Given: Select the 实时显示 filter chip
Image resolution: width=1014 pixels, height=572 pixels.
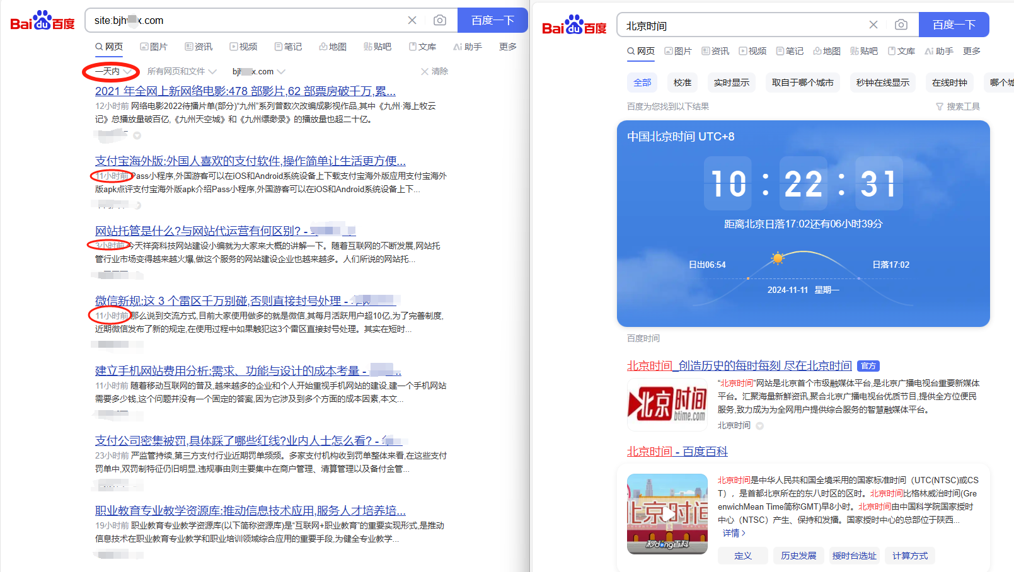Looking at the screenshot, I should 732,83.
